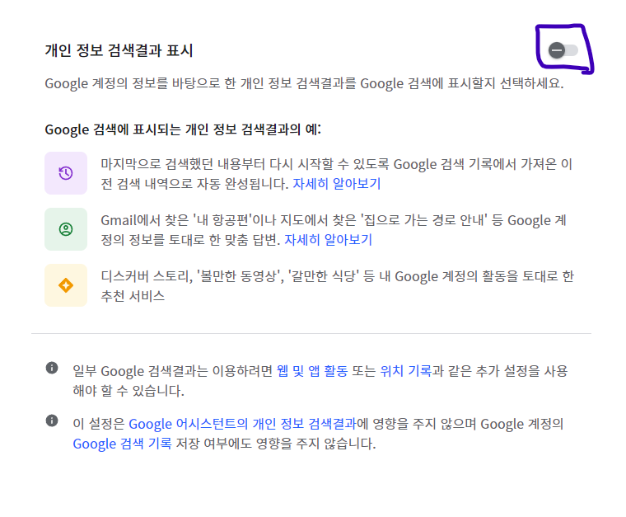This screenshot has height=517, width=626.
Task: Click the green account person icon
Action: [x=66, y=229]
